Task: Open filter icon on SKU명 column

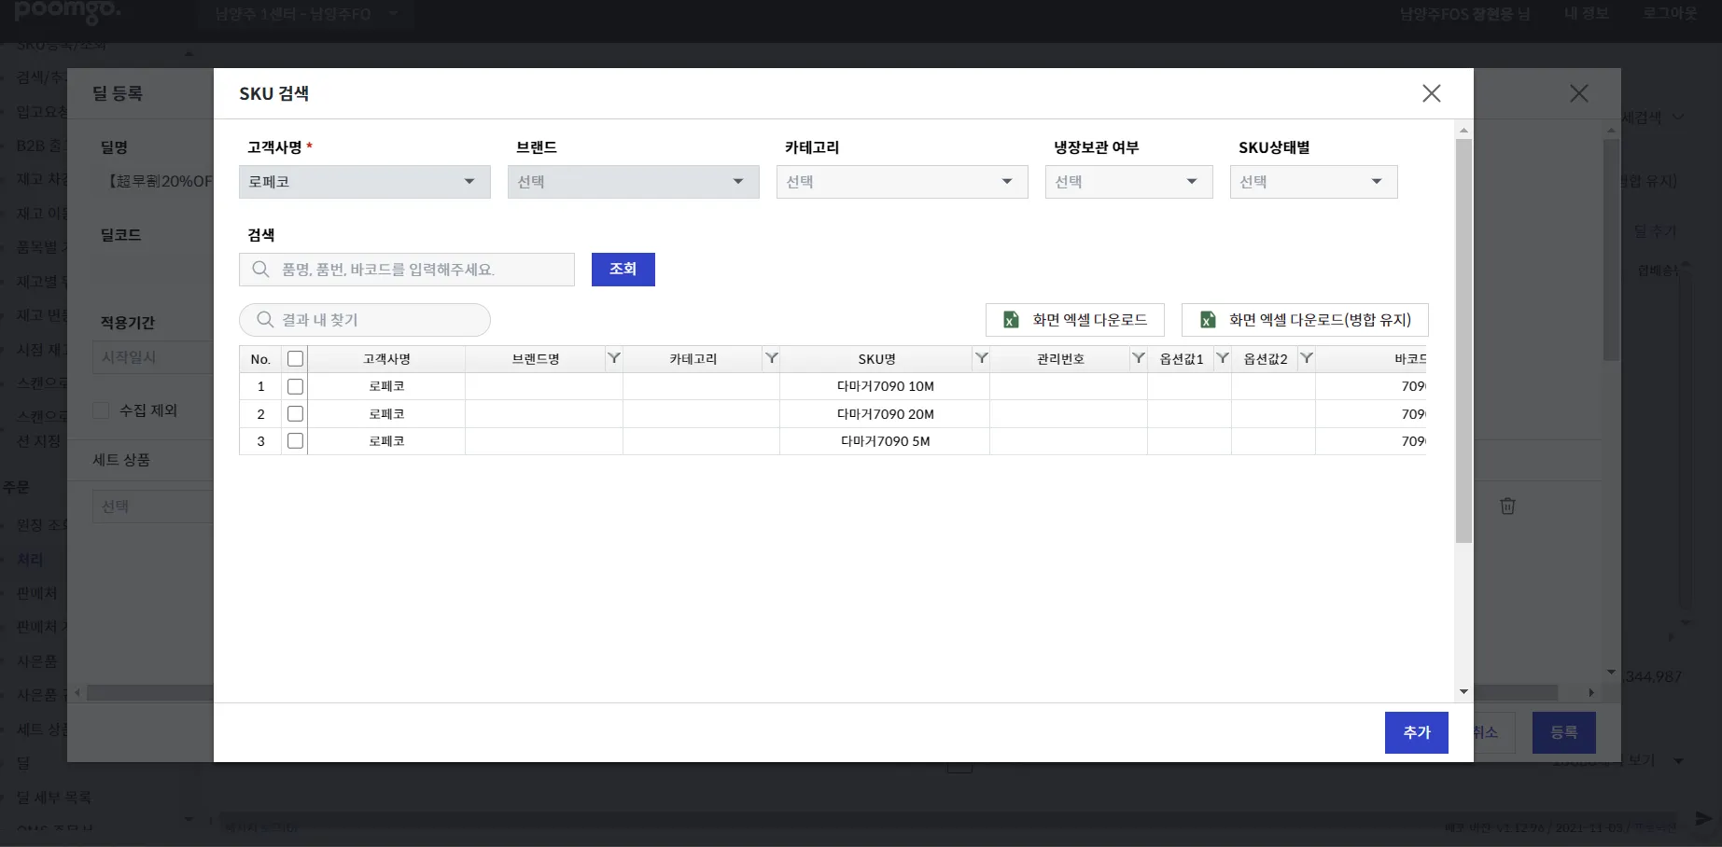Action: [982, 358]
